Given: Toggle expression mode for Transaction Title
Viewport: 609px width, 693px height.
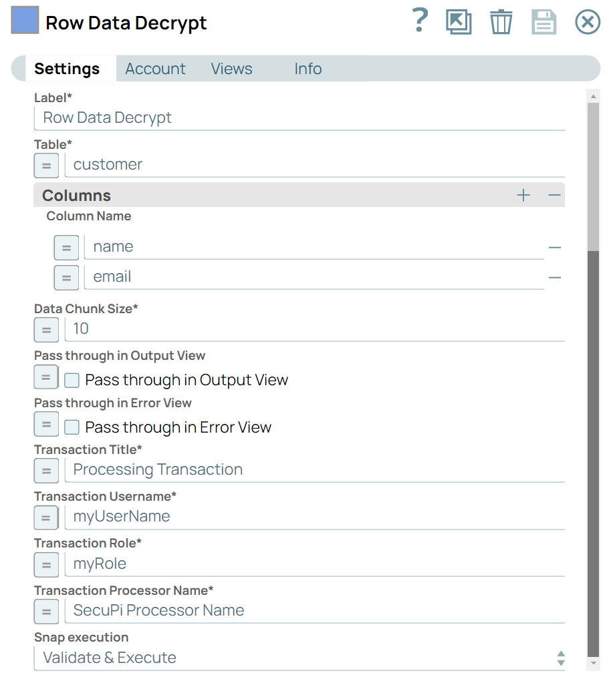Looking at the screenshot, I should pos(46,470).
